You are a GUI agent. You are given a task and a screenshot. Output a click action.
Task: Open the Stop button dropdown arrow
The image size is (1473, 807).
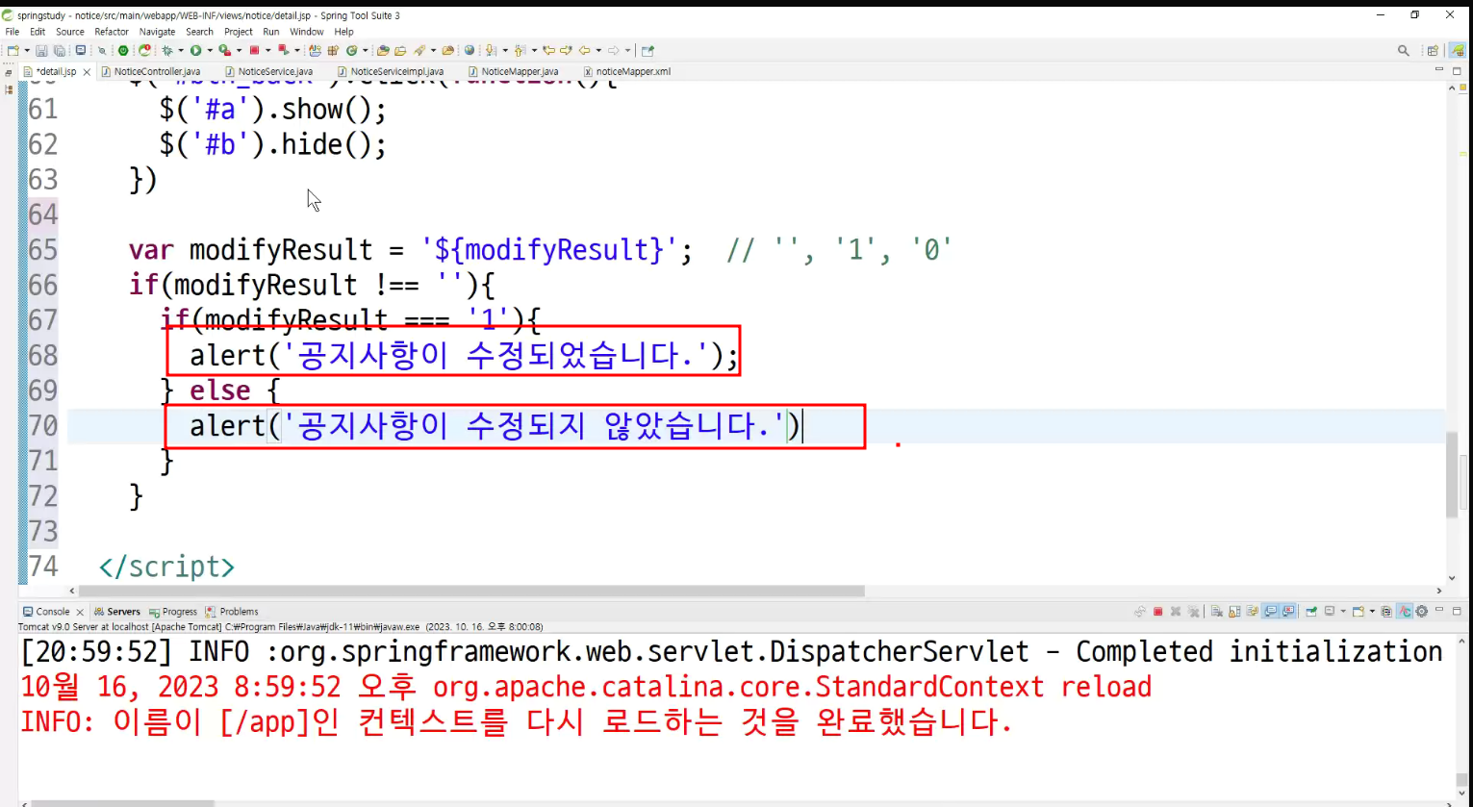267,51
